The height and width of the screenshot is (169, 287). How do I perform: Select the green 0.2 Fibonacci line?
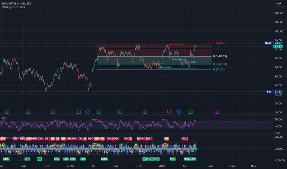[154, 64]
